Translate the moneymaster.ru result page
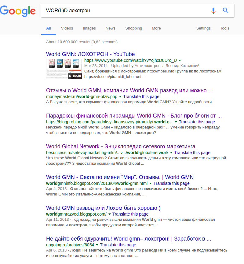Screen dimensions: 244x264 click(141, 97)
